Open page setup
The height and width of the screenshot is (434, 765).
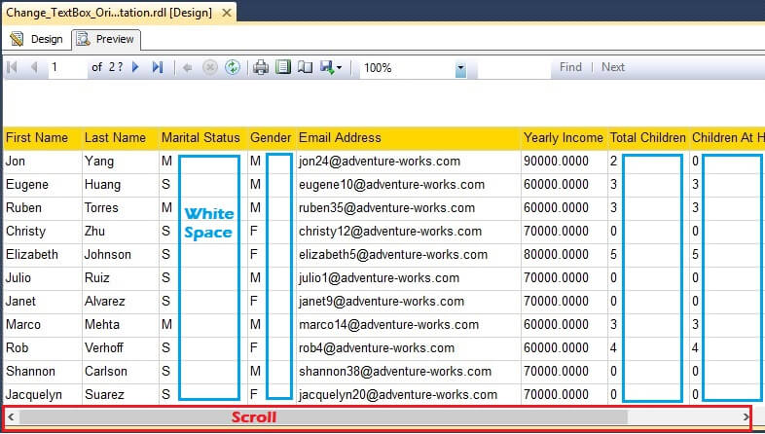coord(305,67)
